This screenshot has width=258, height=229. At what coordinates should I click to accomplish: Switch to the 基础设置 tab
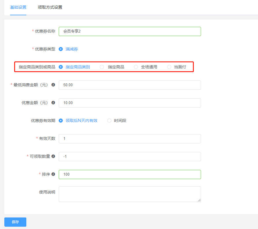tap(18, 7)
